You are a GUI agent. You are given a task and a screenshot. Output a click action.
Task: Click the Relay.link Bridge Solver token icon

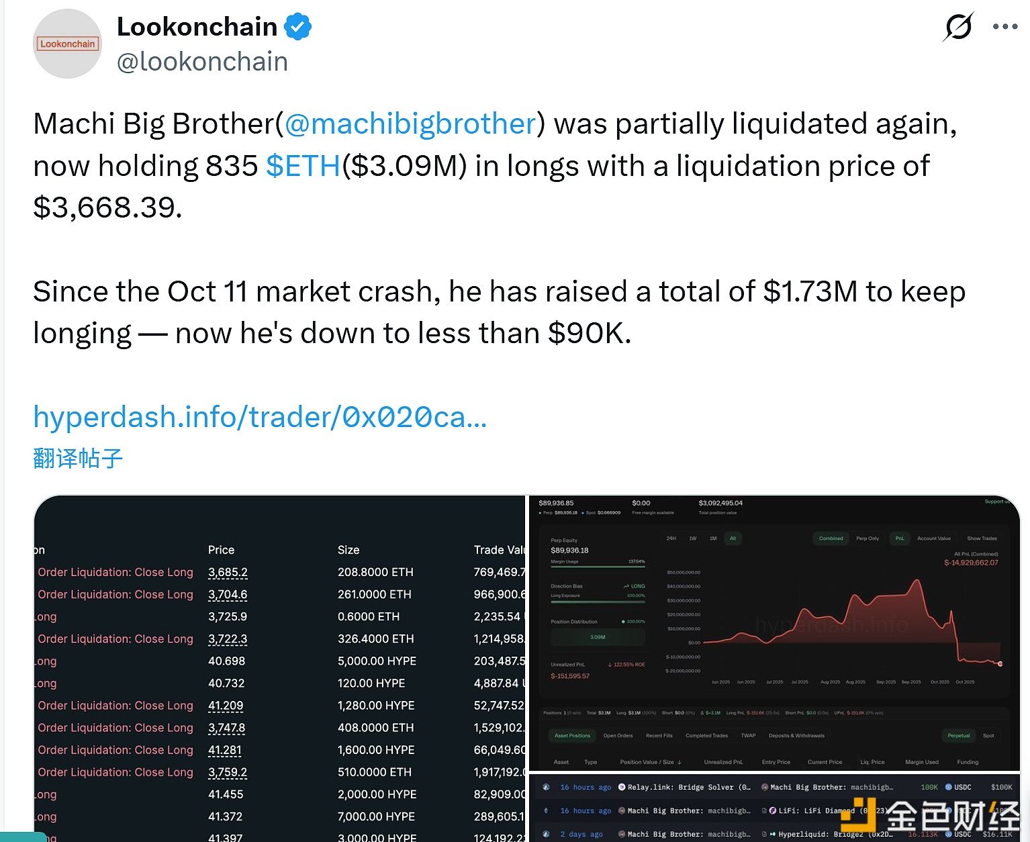[622, 787]
